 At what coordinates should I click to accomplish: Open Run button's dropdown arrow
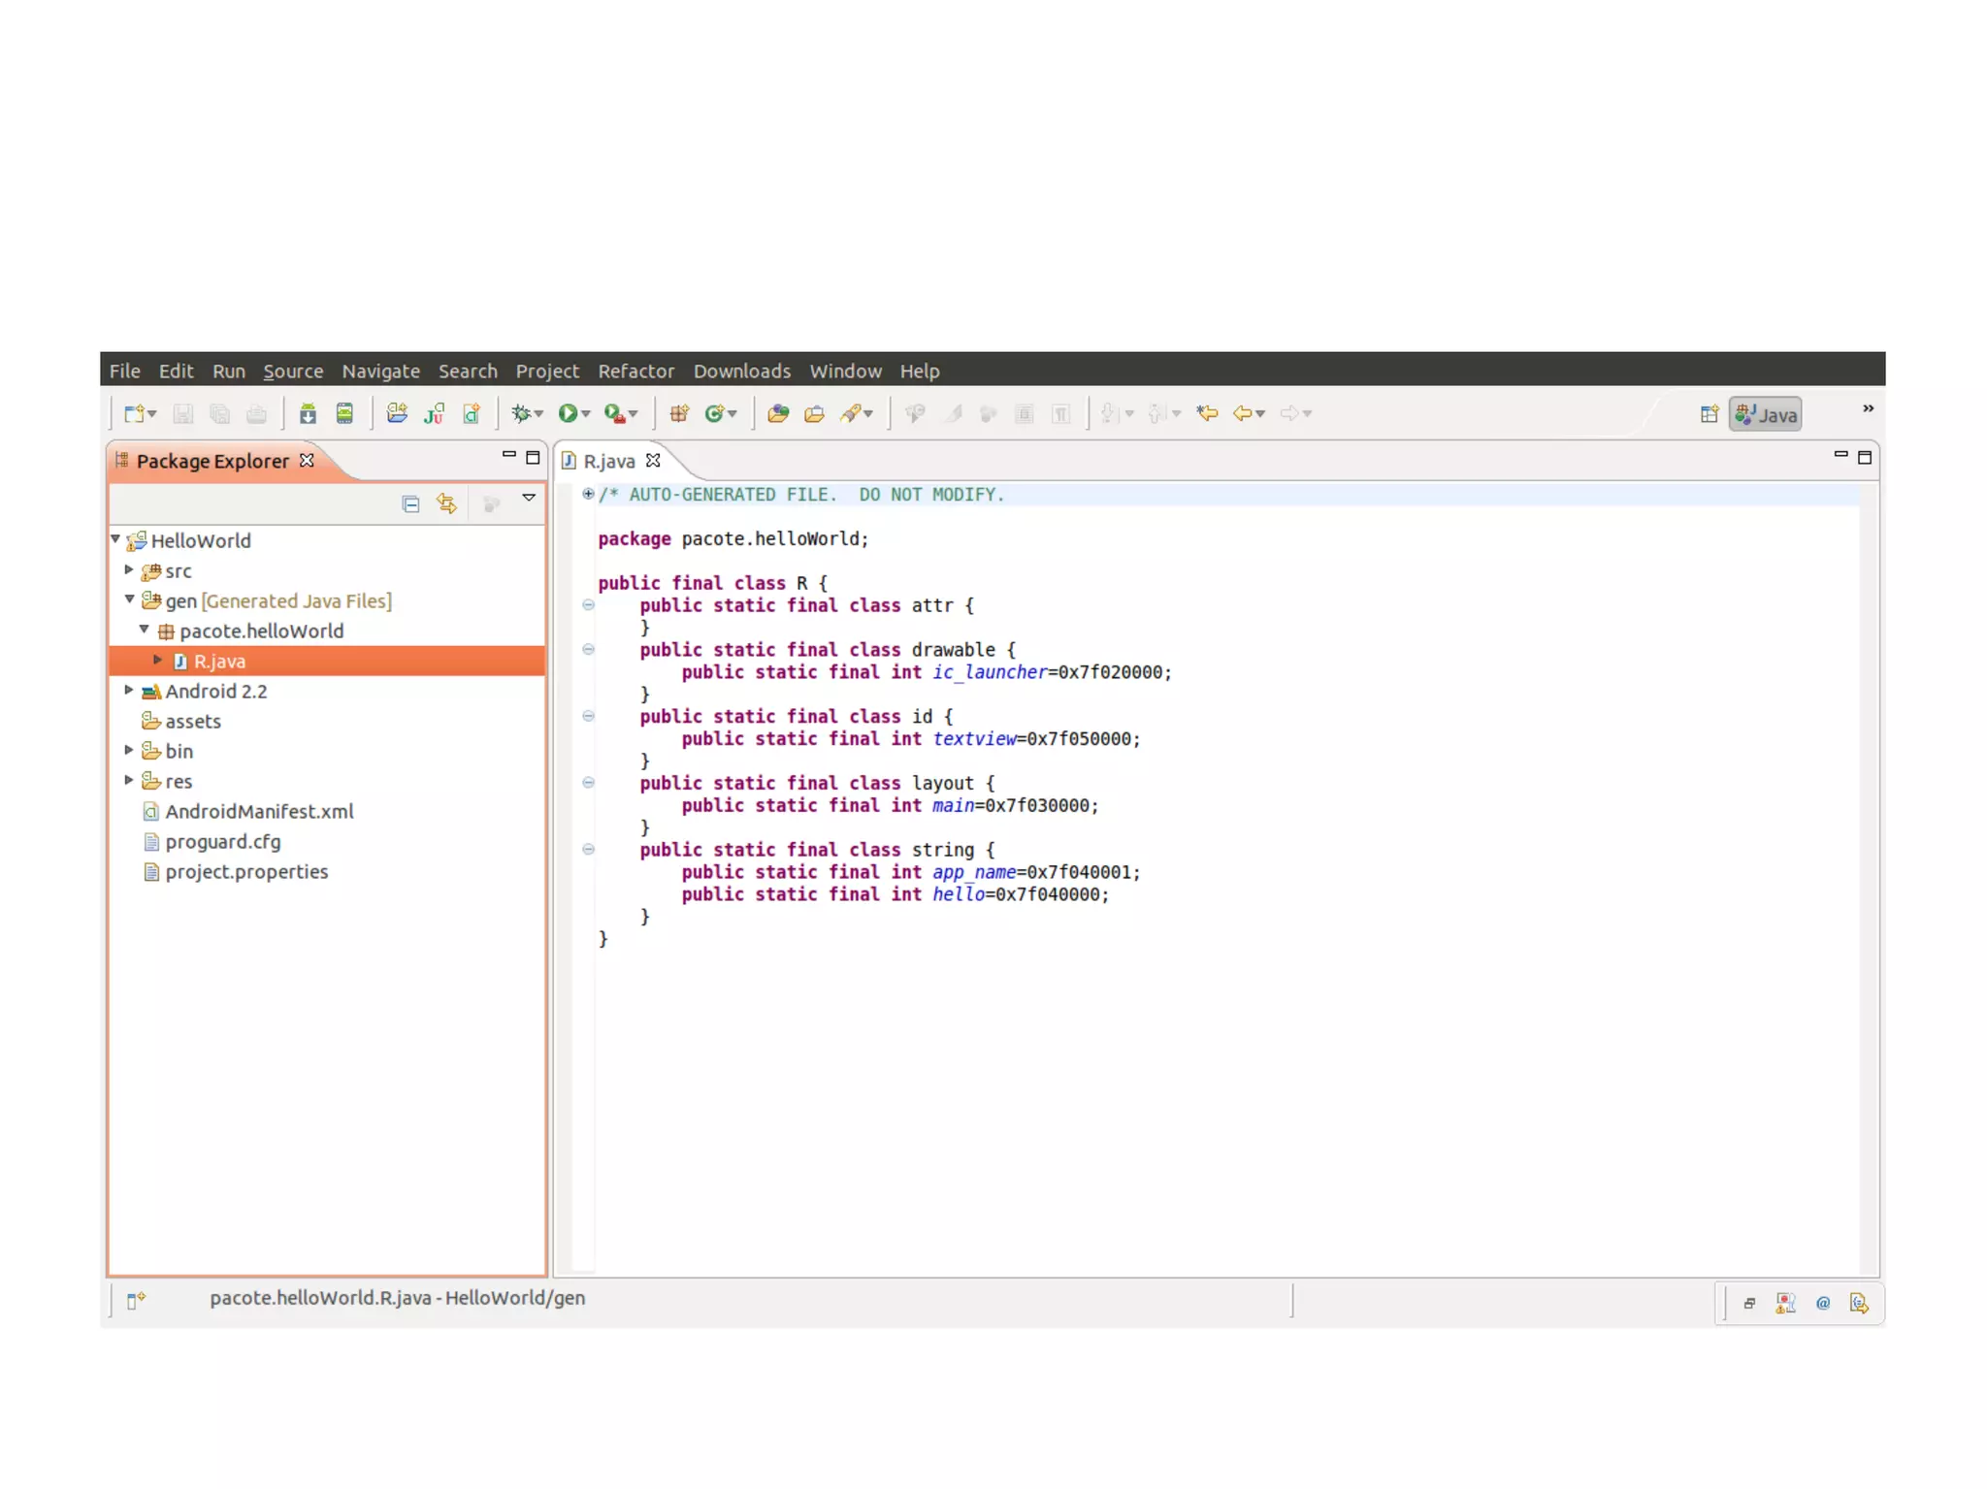click(x=586, y=415)
